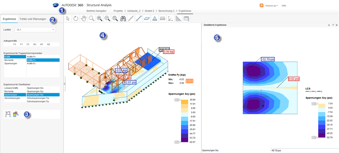This screenshot has width=339, height=153.
Task: Open the Krakow qa user menu
Action: [x=272, y=6]
